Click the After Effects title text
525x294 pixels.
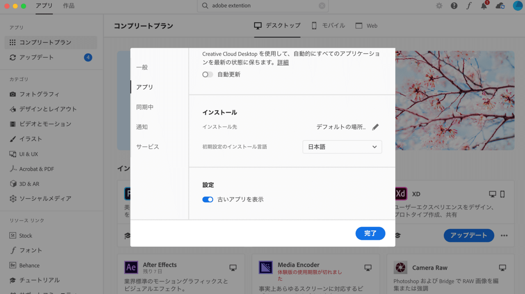(x=160, y=265)
